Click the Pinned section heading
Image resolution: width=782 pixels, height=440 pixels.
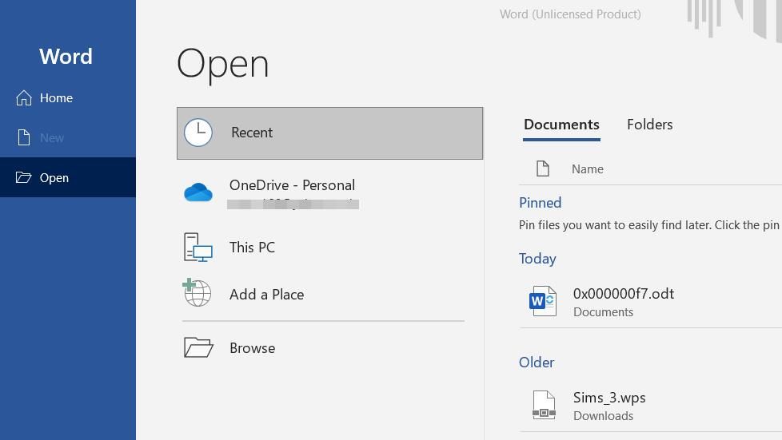(x=540, y=203)
